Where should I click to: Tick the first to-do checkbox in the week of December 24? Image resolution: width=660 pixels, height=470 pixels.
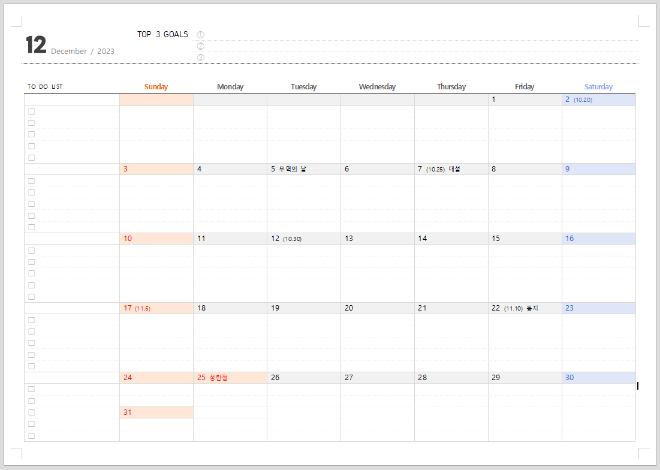click(x=32, y=389)
